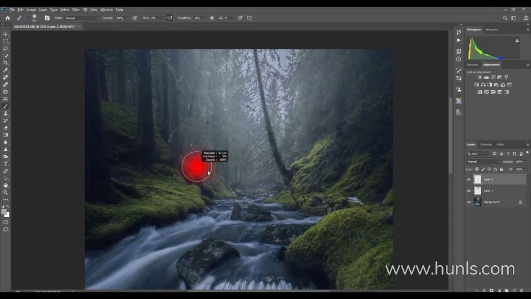Viewport: 531px width, 299px height.
Task: Select the Type tool
Action: [6, 164]
